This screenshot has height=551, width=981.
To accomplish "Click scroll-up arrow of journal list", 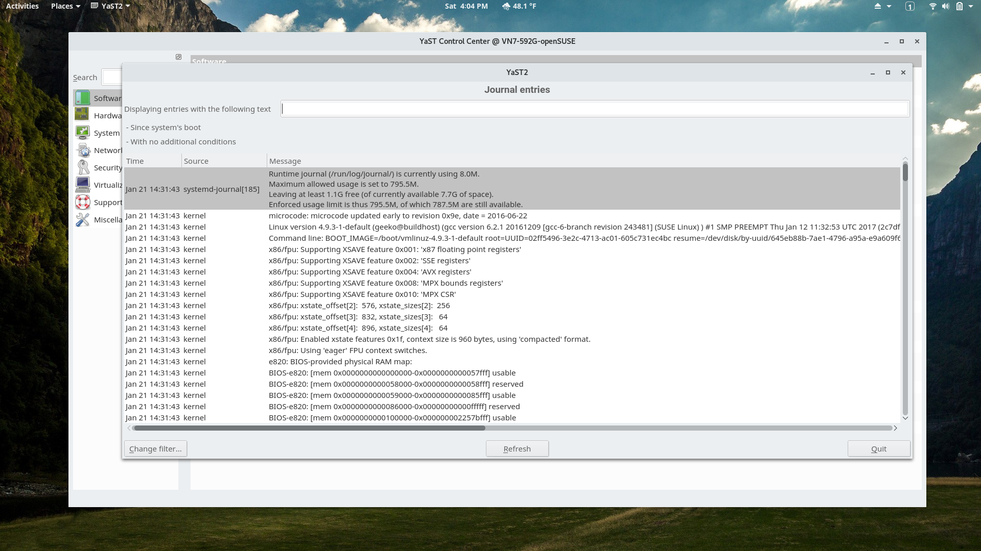I will point(905,159).
